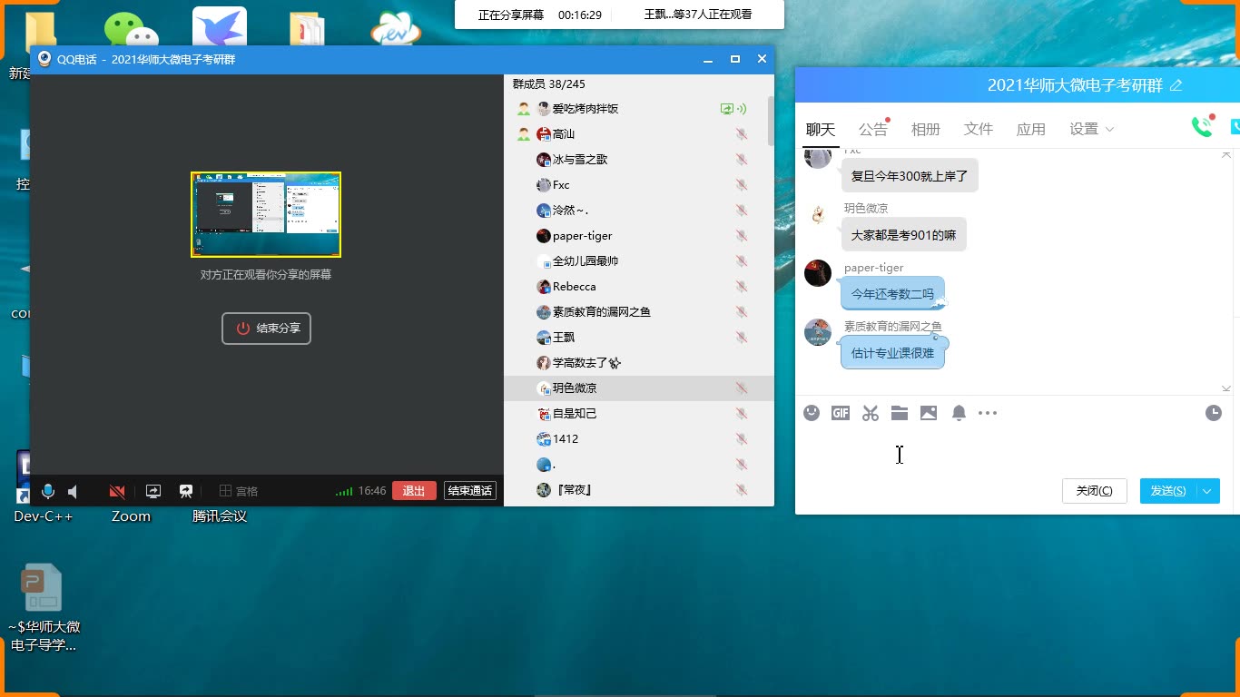Image resolution: width=1240 pixels, height=697 pixels.
Task: Click muted mic icon next to paper-tiger
Action: click(742, 236)
